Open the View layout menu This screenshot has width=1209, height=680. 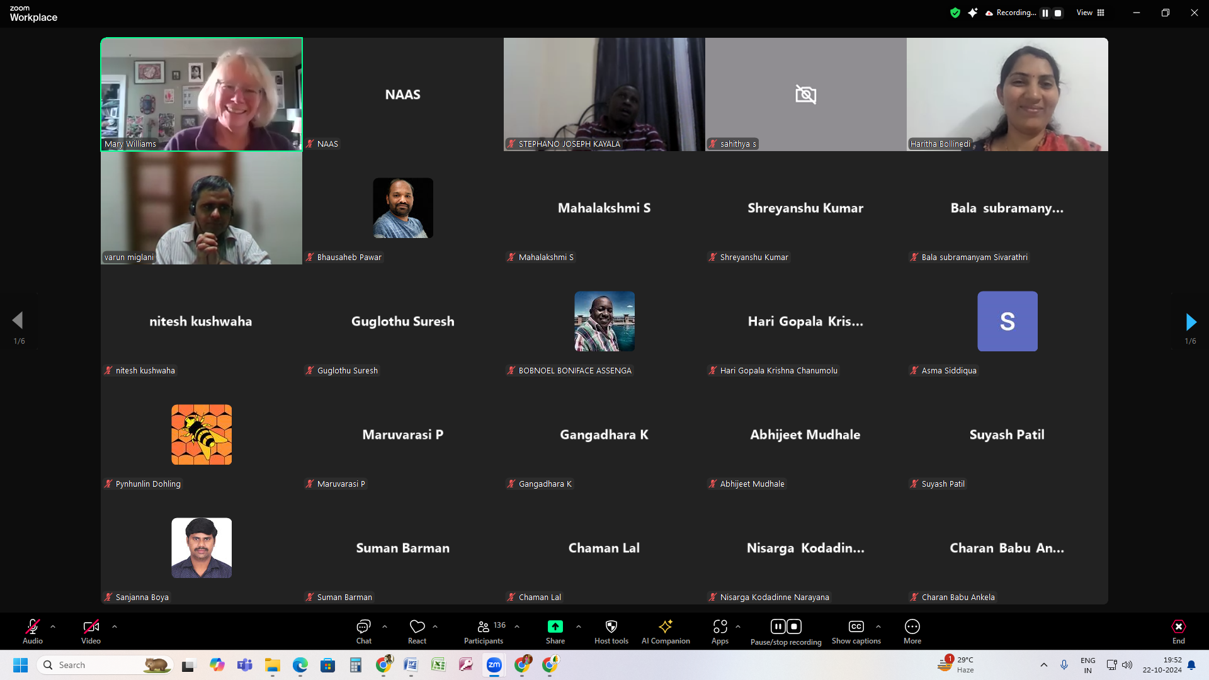1090,13
